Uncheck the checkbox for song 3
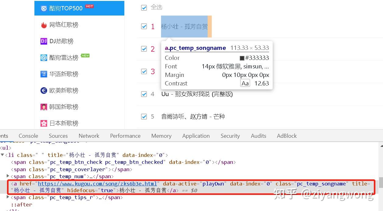 (144, 71)
